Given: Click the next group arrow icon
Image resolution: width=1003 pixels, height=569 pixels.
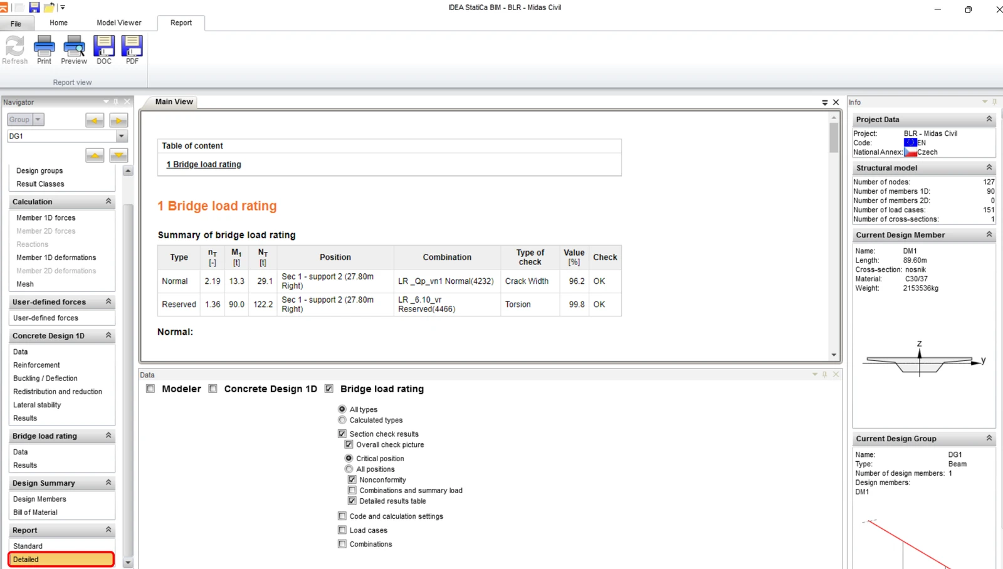Looking at the screenshot, I should point(118,120).
